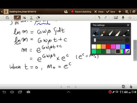137x103 pixels.
Task: Select the eraser tool
Action: point(38,18)
